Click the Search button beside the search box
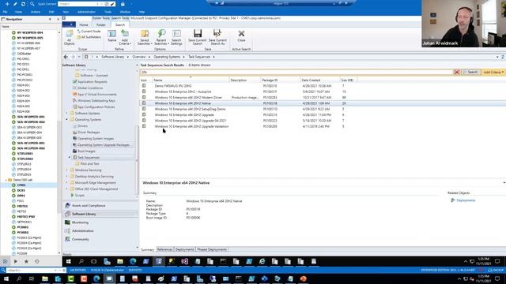This screenshot has height=284, width=506. tap(471, 72)
